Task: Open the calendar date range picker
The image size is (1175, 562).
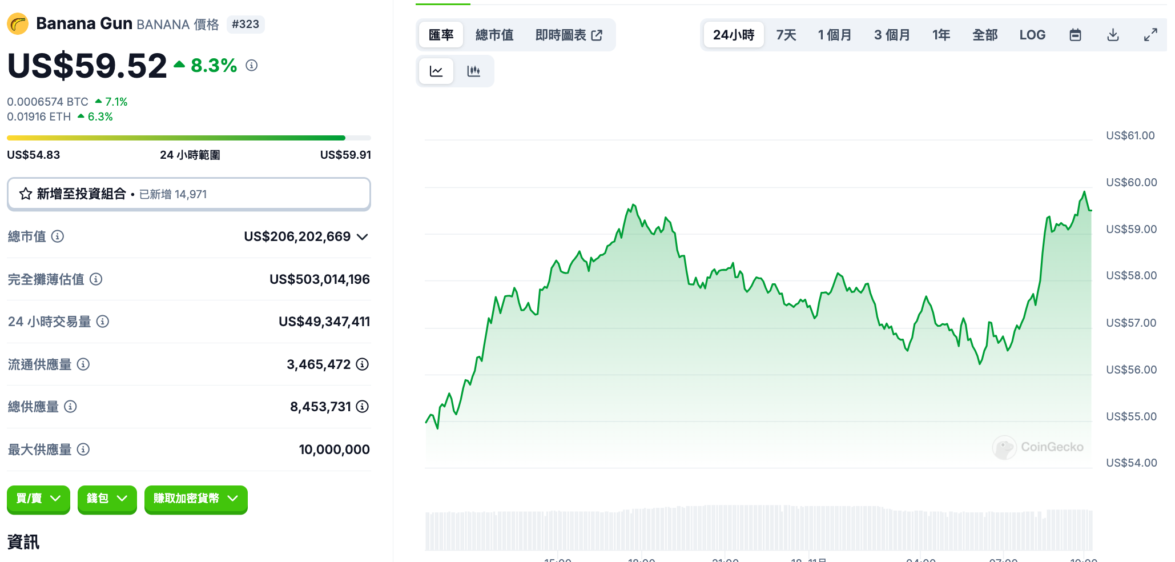Action: click(x=1075, y=35)
